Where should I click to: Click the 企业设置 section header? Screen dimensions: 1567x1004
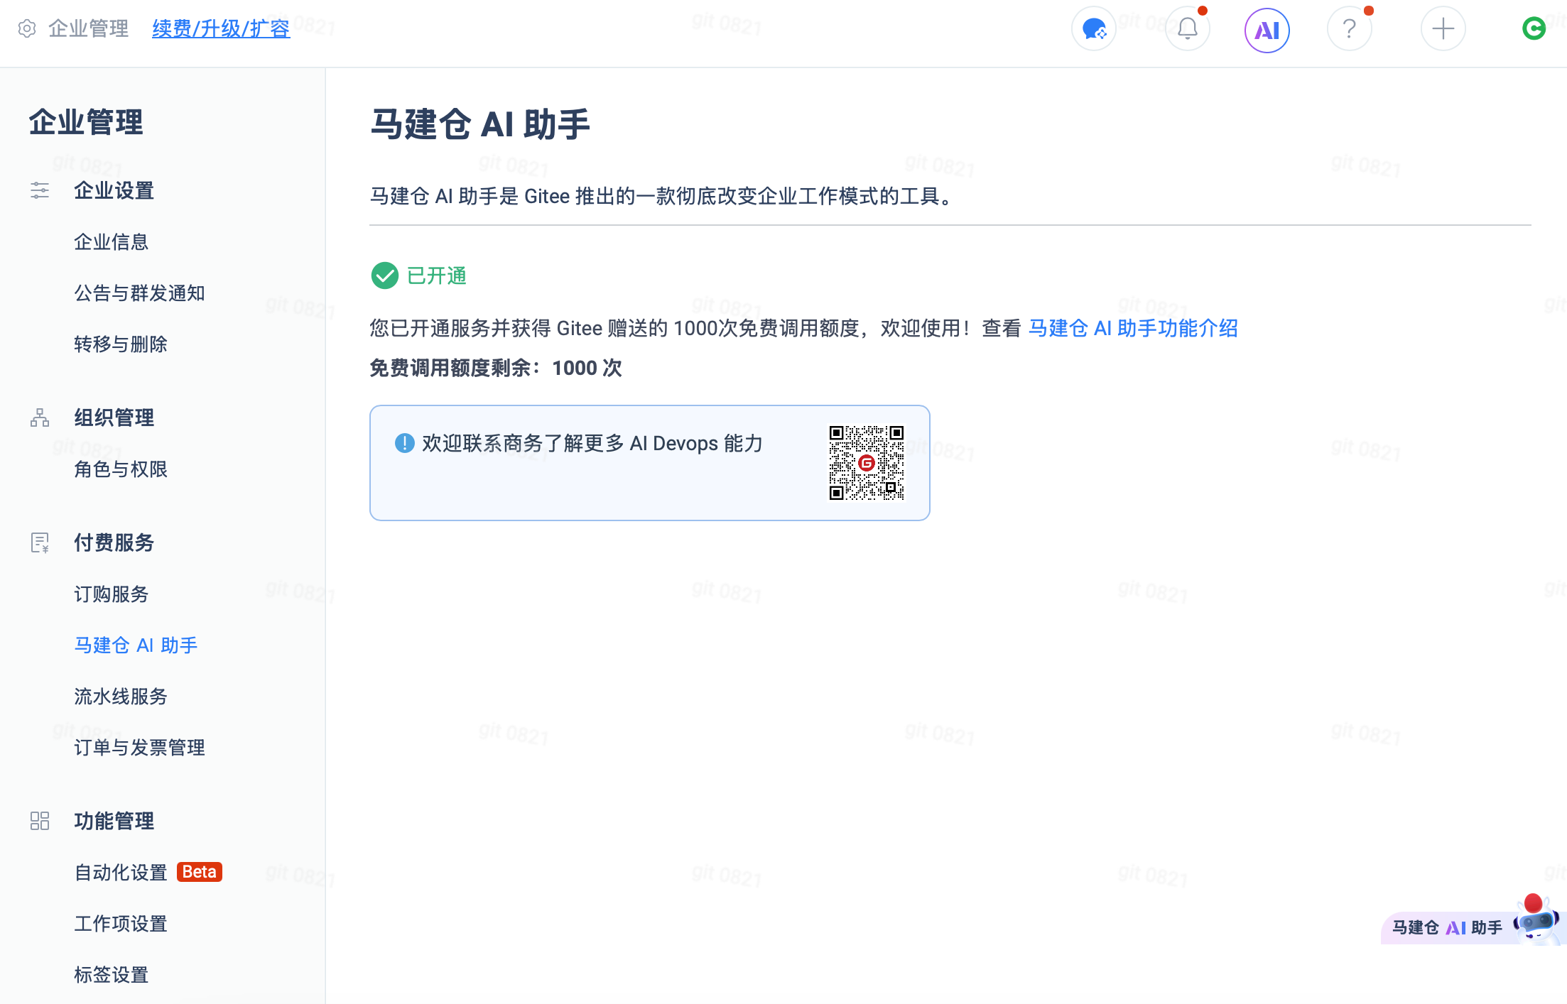114,190
